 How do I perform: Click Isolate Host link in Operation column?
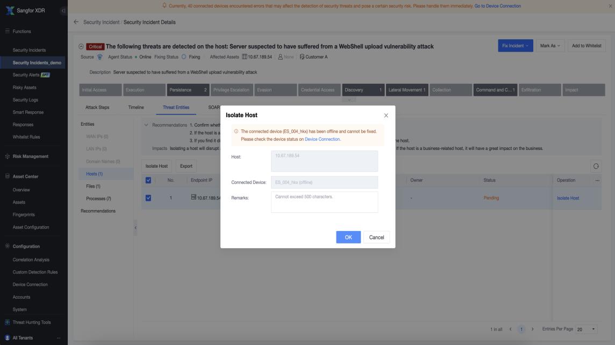pos(568,198)
